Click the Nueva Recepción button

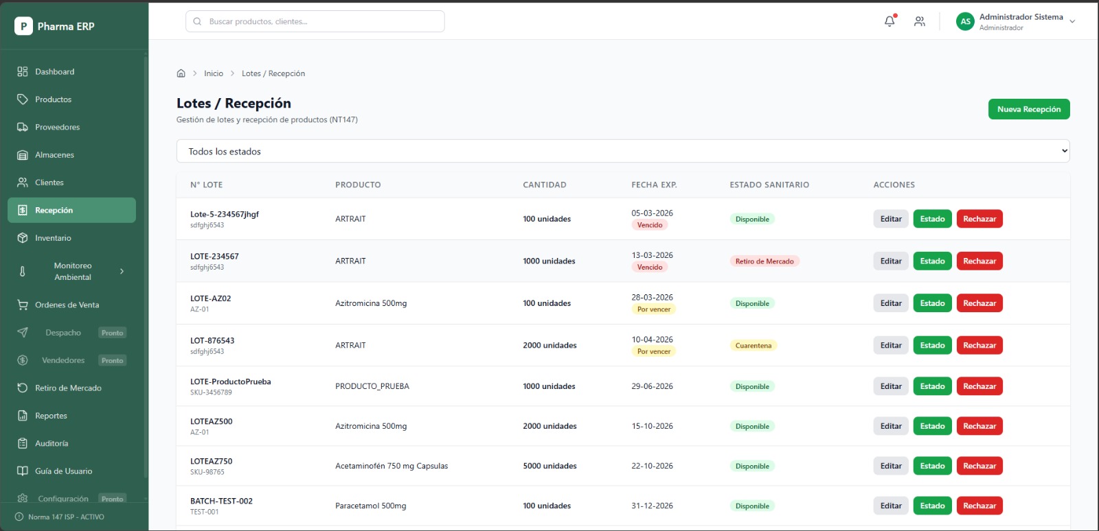tap(1028, 109)
